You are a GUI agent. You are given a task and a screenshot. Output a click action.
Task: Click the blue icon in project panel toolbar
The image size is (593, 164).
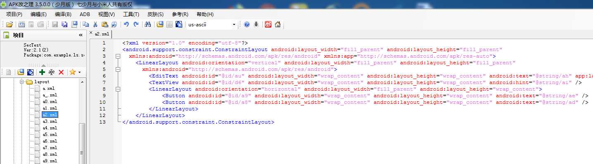click(x=30, y=72)
